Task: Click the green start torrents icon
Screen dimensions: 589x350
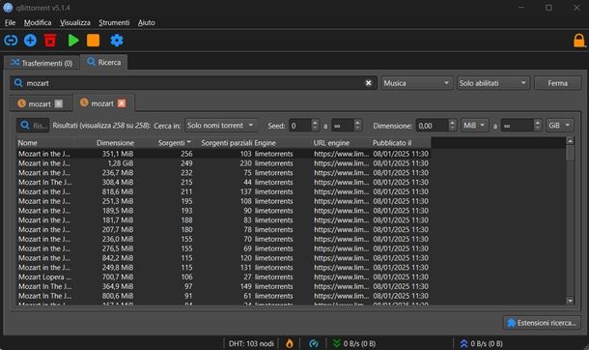Action: (73, 41)
